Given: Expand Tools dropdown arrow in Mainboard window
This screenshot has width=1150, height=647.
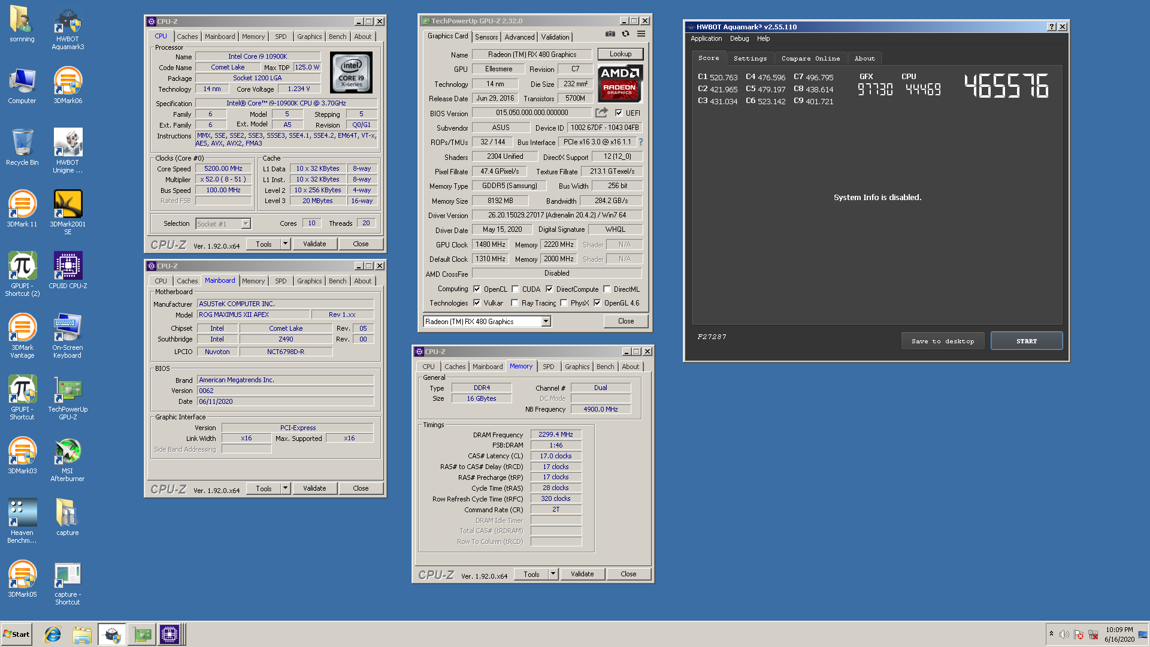Looking at the screenshot, I should tap(285, 488).
